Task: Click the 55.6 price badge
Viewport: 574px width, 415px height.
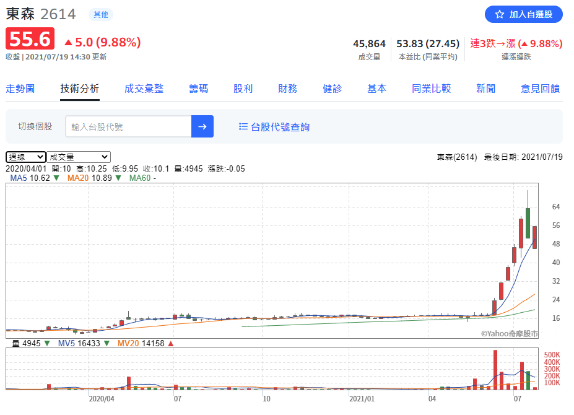Action: pos(30,38)
